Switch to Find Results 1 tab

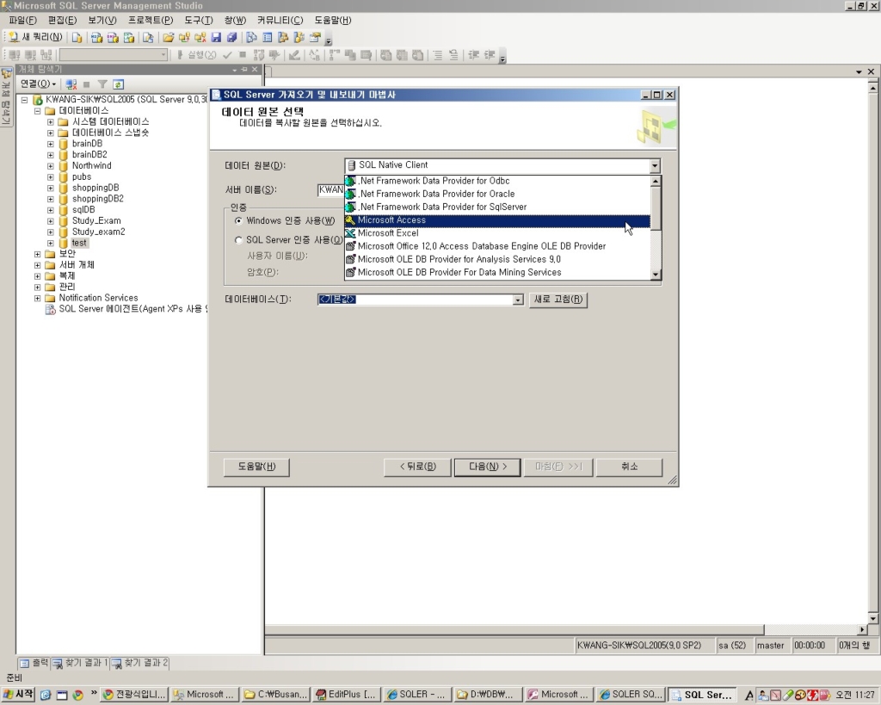tap(80, 664)
